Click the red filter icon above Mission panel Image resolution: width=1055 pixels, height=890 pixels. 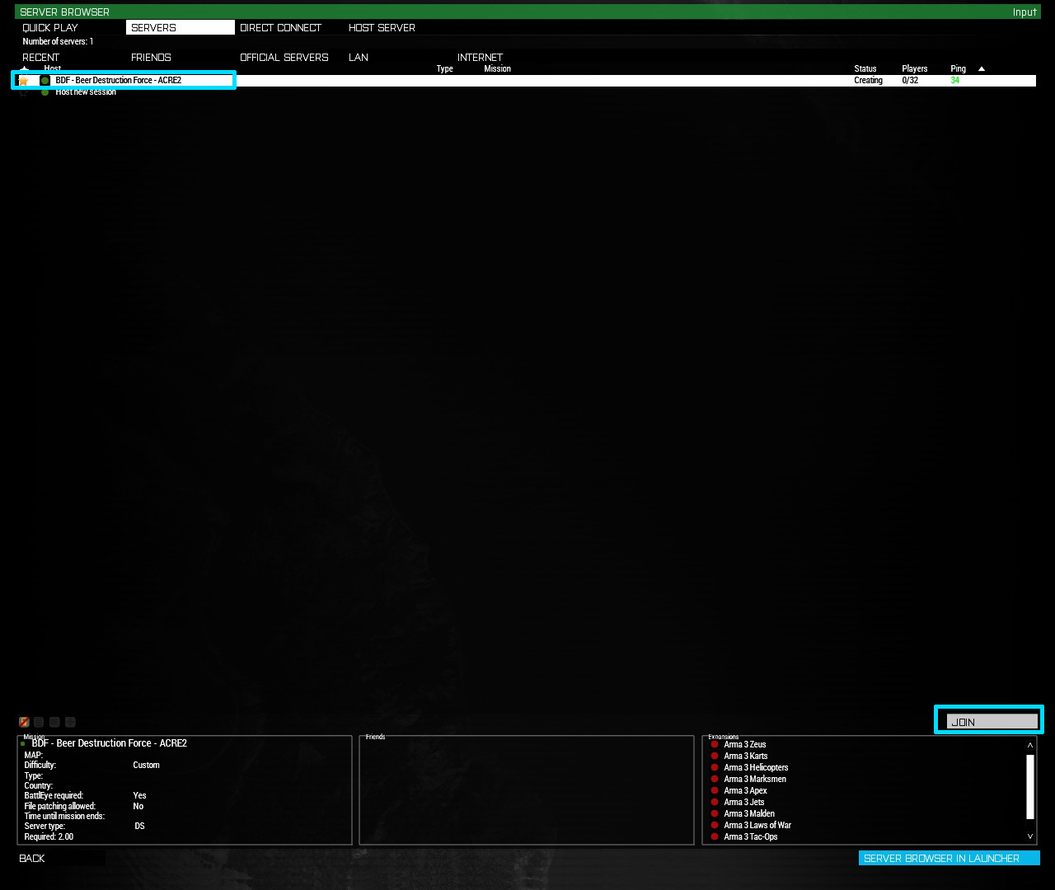click(x=24, y=722)
